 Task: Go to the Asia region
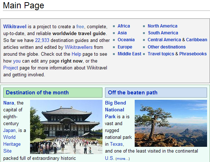click(x=122, y=33)
